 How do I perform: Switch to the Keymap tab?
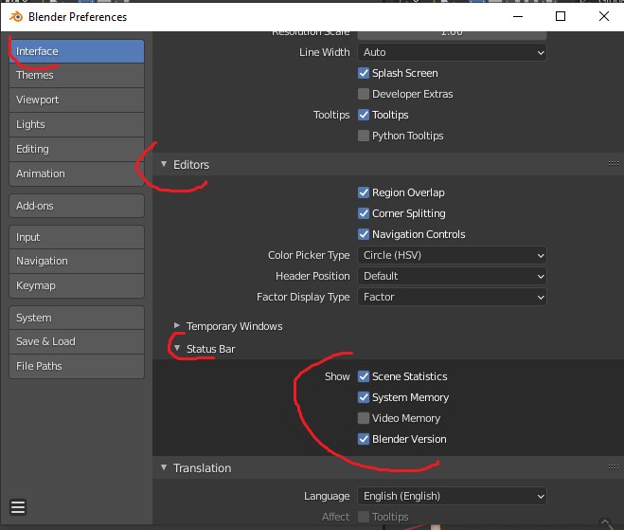77,285
